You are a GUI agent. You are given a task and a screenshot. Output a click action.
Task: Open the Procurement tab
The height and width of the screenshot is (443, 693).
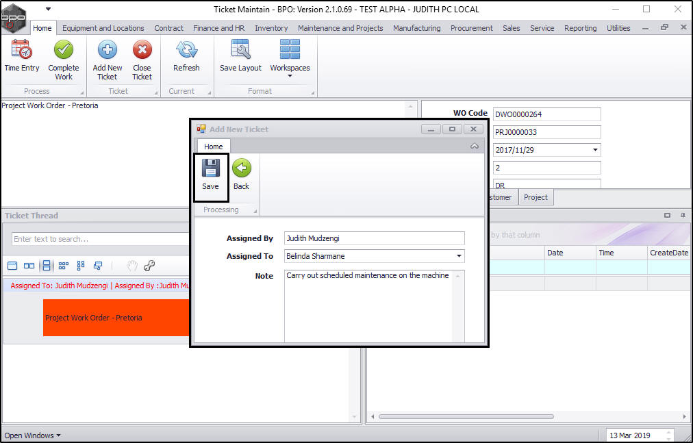[472, 28]
